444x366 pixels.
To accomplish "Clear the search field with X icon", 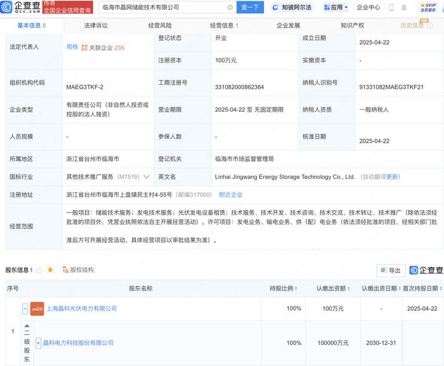I will (230, 8).
